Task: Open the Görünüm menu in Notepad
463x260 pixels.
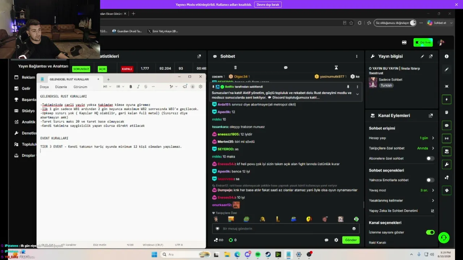Action: tap(80, 87)
